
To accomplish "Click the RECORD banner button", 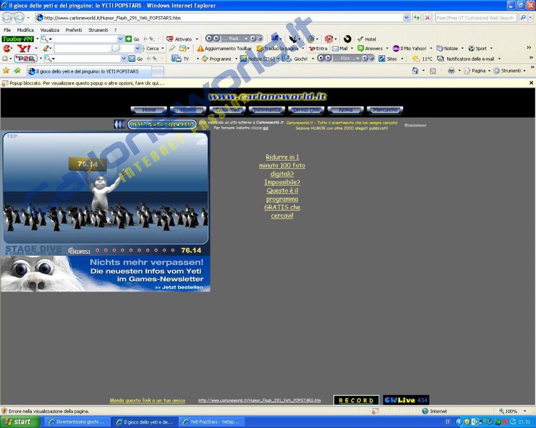I will click(356, 400).
